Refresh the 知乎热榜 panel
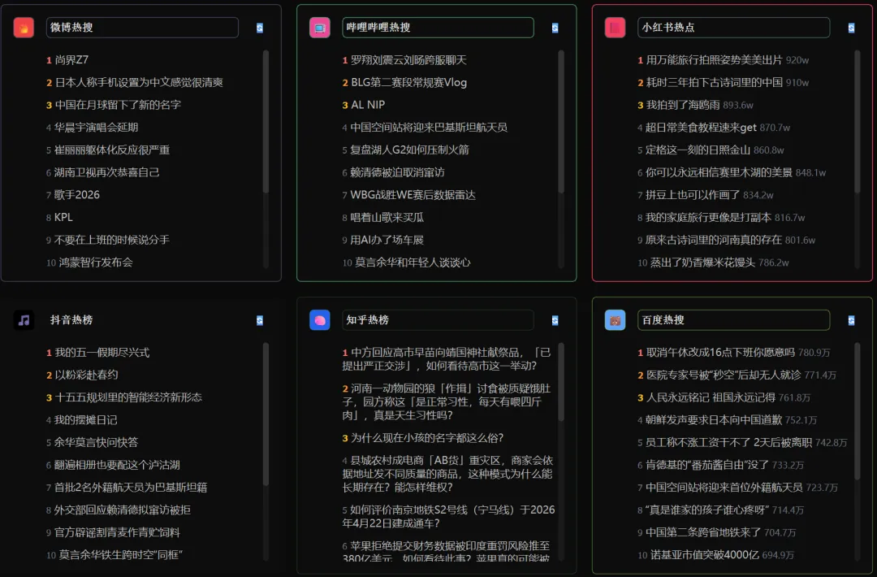Screen dimensions: 877x577 (555, 320)
